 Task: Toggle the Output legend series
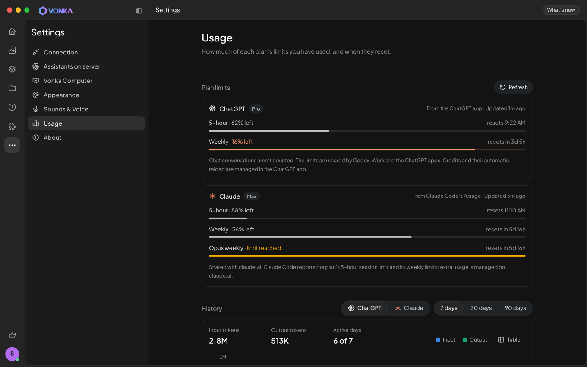click(475, 340)
